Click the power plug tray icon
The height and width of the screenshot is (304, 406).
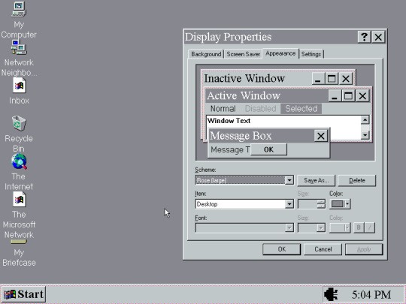(331, 294)
